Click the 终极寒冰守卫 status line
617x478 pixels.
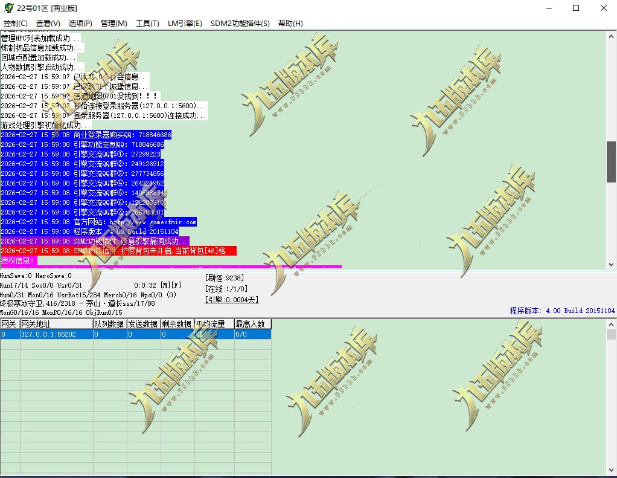tap(77, 303)
